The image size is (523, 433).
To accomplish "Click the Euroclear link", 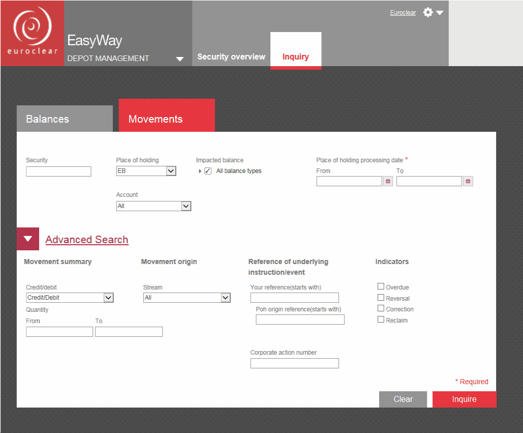I will (403, 13).
